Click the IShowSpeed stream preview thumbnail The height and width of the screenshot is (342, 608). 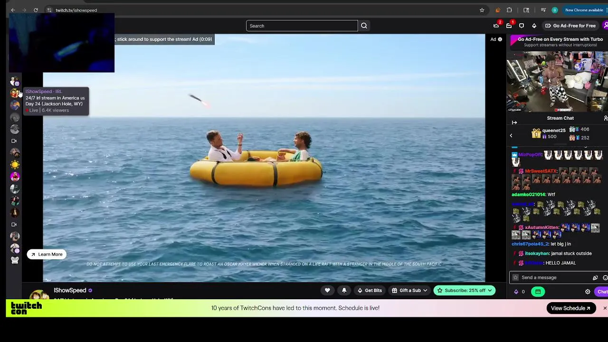(557, 81)
